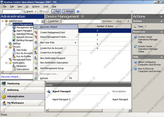The width and height of the screenshot is (164, 117).
Task: Open the About Configuring Computers and Devices link
Action: click(149, 63)
